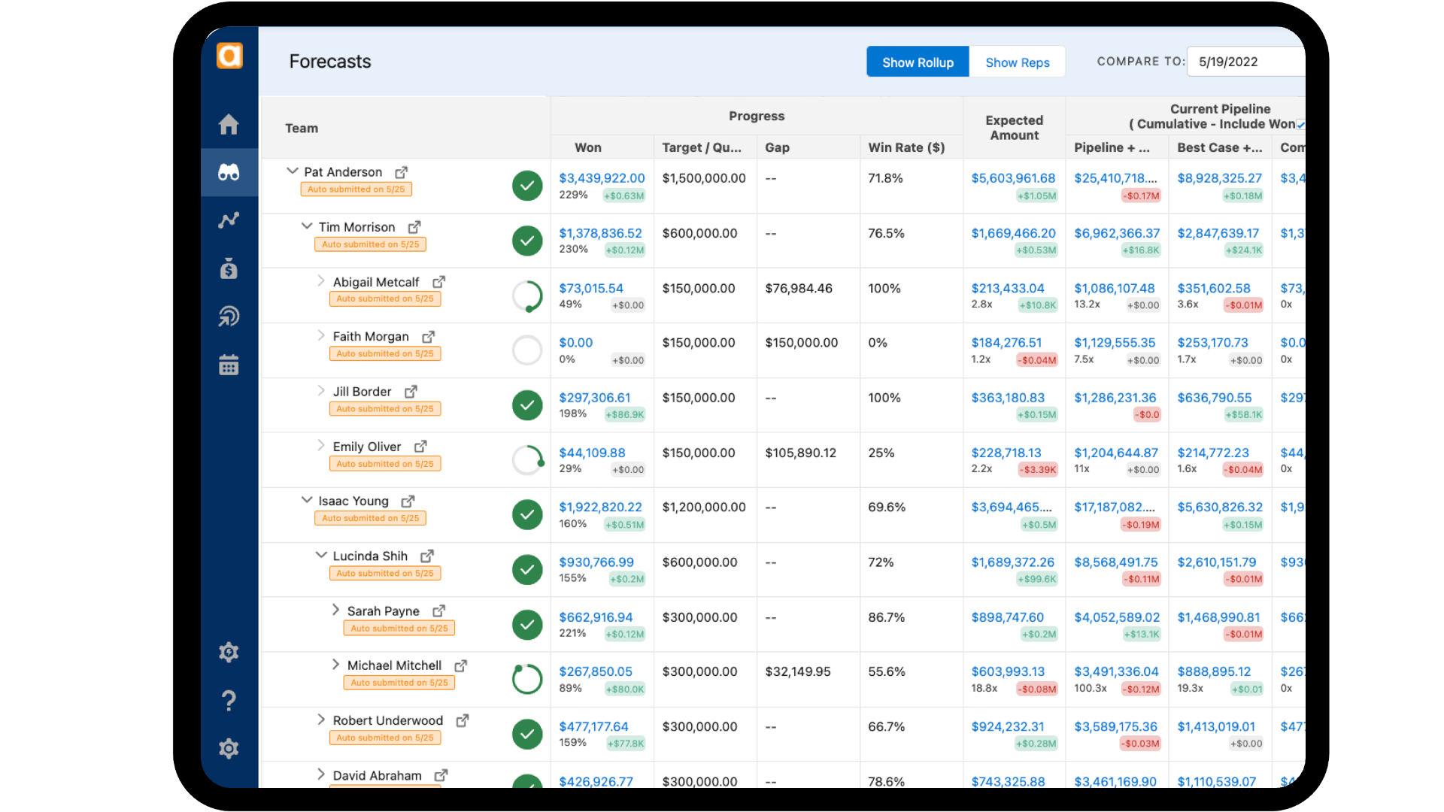Open the calendar sidebar icon
The height and width of the screenshot is (812, 1444).
(229, 365)
